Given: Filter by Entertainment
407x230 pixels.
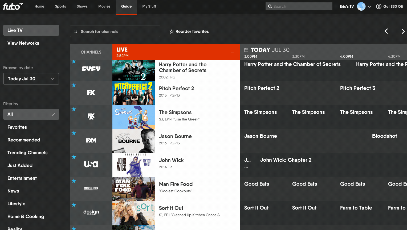Looking at the screenshot, I should point(22,178).
